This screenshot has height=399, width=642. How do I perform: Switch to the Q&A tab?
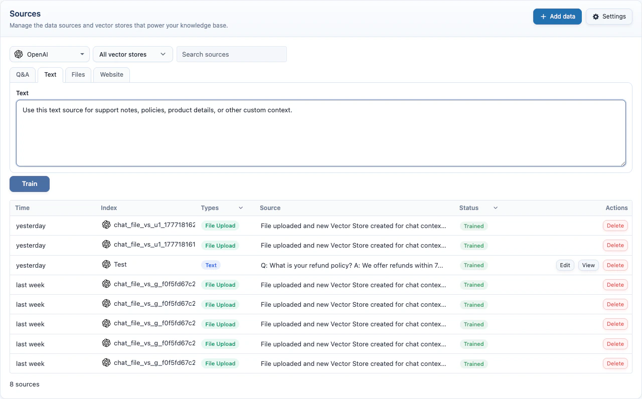tap(23, 74)
